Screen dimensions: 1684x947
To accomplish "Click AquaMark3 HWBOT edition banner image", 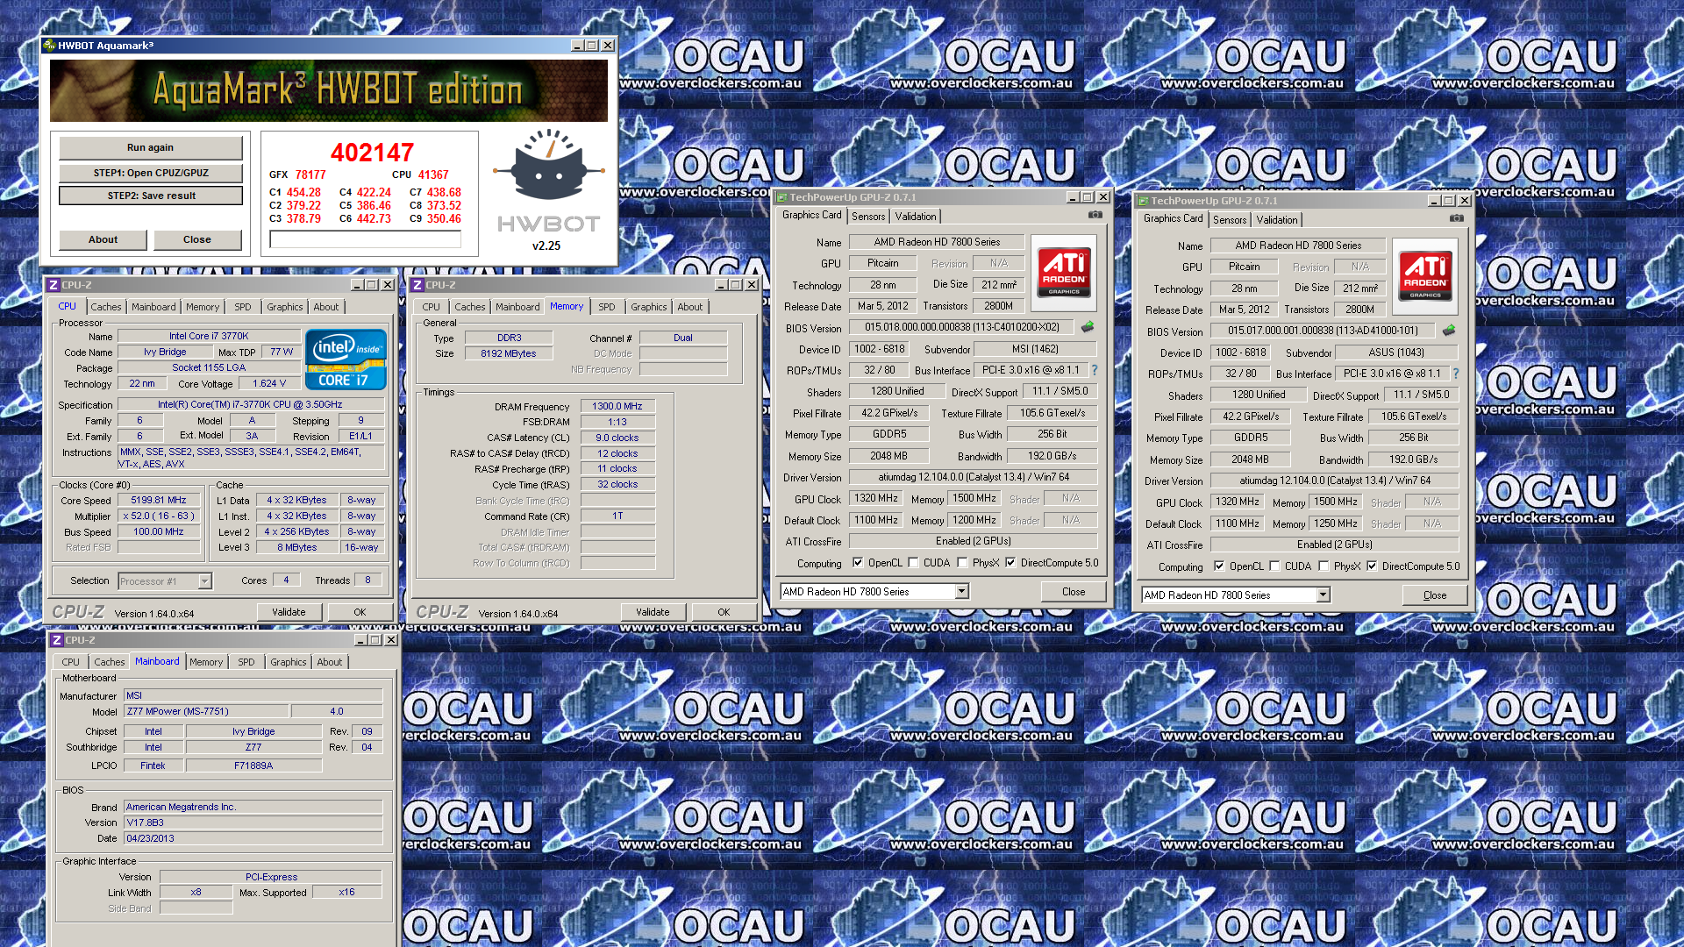I will (x=329, y=90).
